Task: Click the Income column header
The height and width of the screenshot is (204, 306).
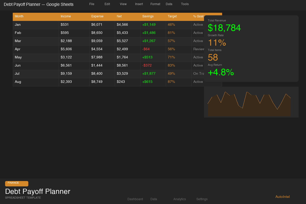Action: click(x=74, y=17)
